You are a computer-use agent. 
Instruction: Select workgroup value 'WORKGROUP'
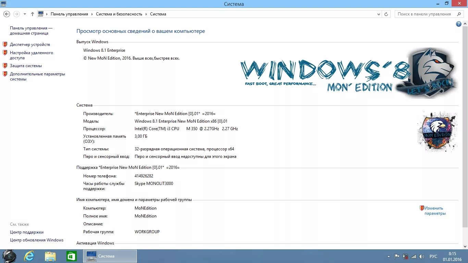(147, 232)
